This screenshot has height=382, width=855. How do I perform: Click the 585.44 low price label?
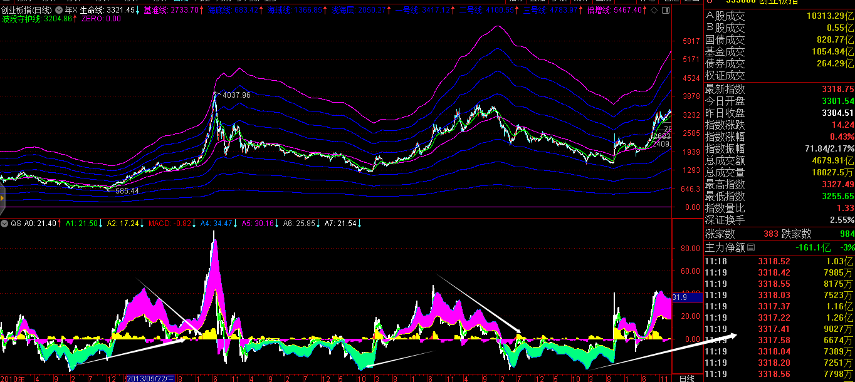[127, 191]
